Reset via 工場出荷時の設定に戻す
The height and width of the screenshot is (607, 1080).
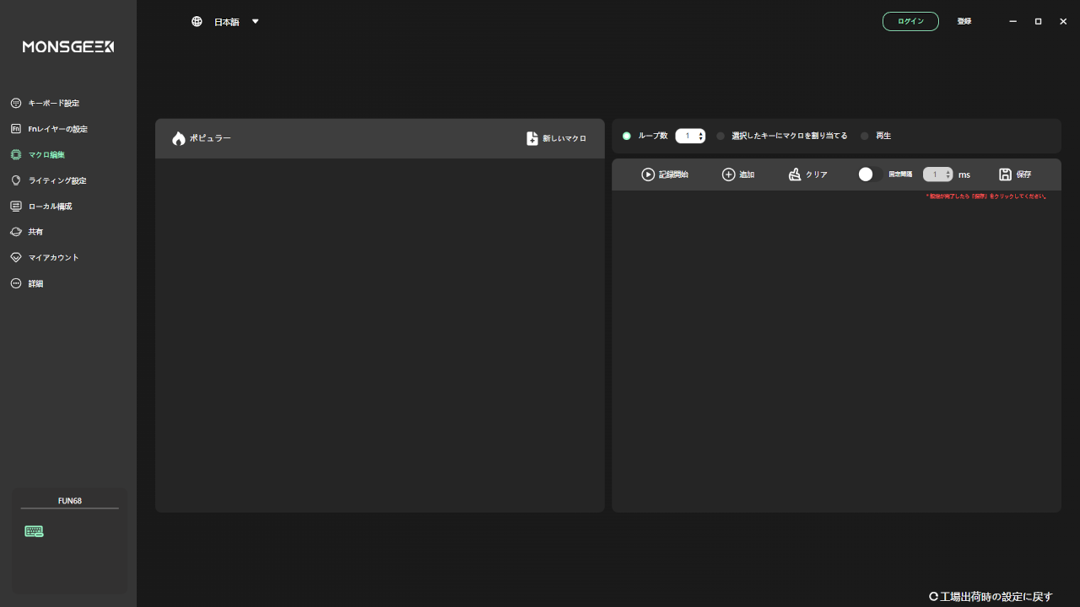coord(991,597)
